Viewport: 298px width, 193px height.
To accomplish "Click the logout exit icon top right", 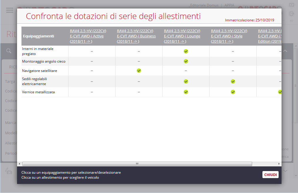I will 292,13.
